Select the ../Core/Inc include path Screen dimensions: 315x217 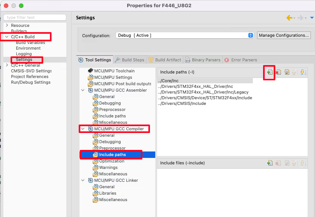(205, 81)
